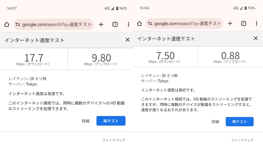The width and height of the screenshot is (263, 148).
Task: Open 詳細 link in the left screenshot
Action: coord(85,121)
